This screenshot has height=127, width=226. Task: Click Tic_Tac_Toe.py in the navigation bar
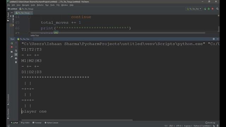point(26,9)
